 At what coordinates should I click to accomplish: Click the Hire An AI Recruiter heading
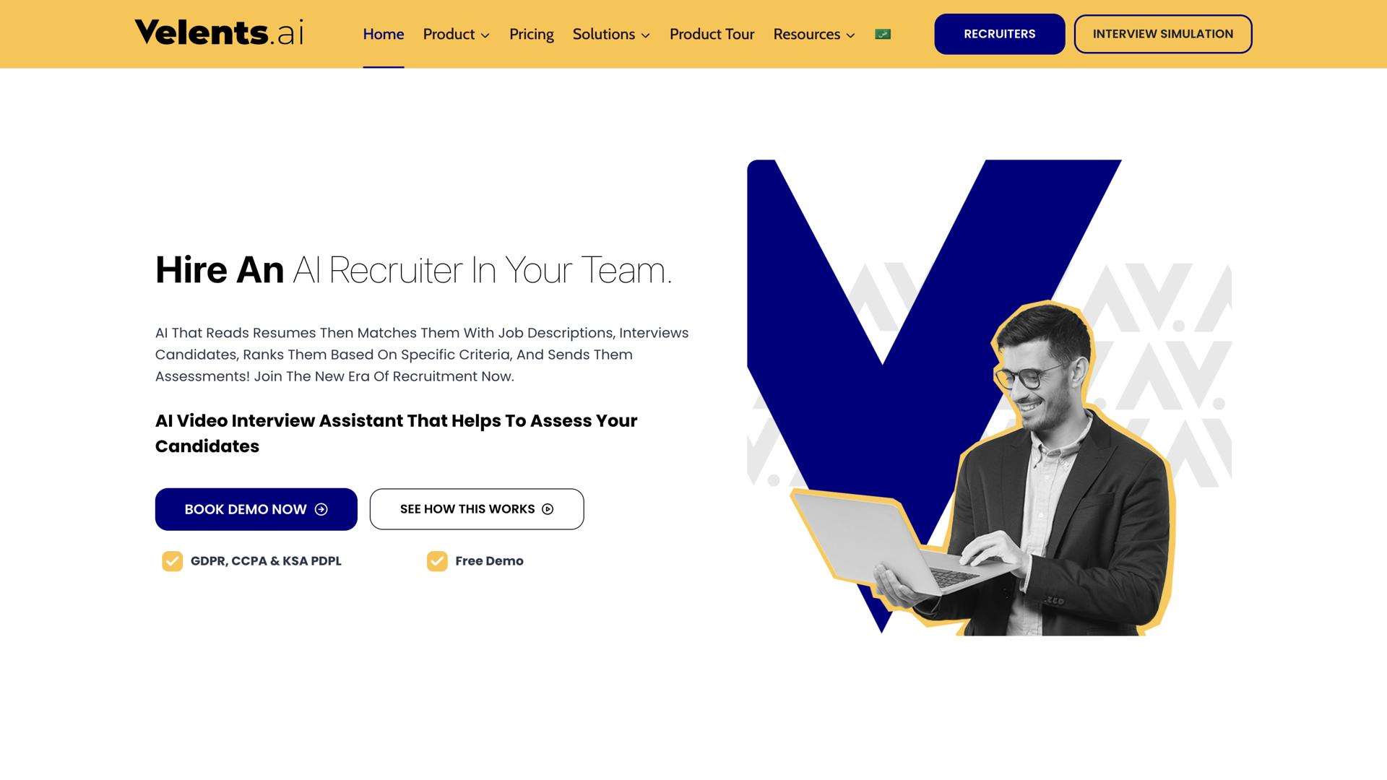coord(413,270)
